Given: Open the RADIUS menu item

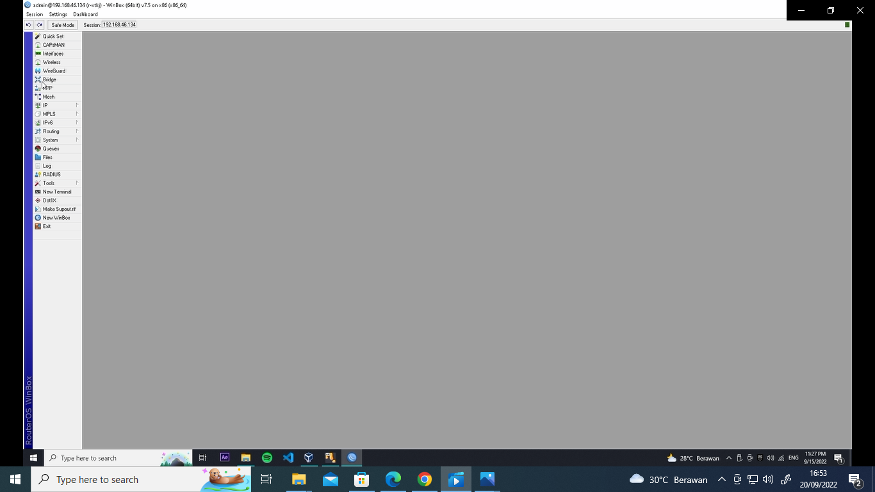Looking at the screenshot, I should 57,174.
